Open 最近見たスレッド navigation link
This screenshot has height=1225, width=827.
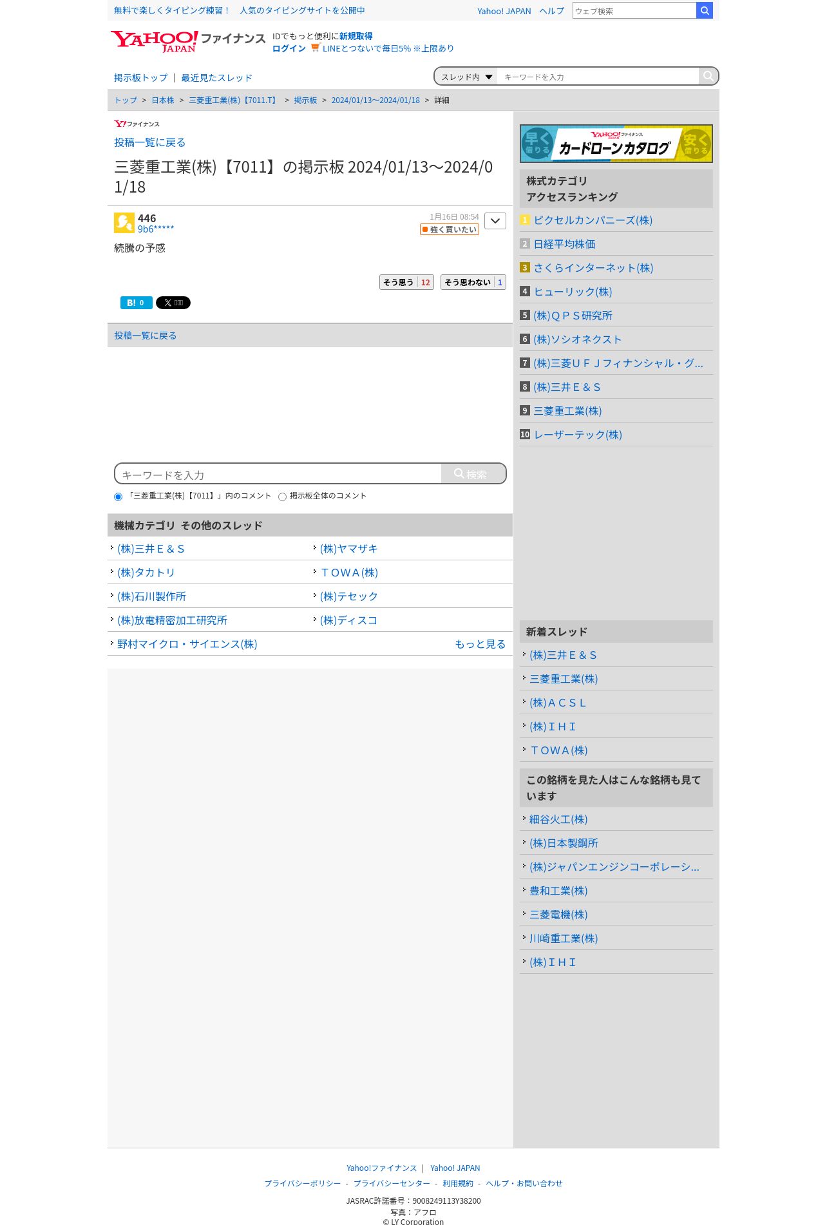216,78
